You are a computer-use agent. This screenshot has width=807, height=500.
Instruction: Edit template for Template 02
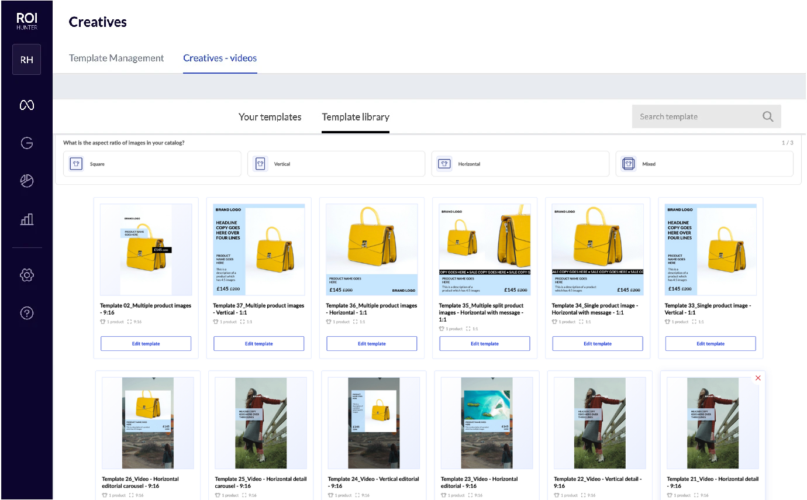(146, 344)
